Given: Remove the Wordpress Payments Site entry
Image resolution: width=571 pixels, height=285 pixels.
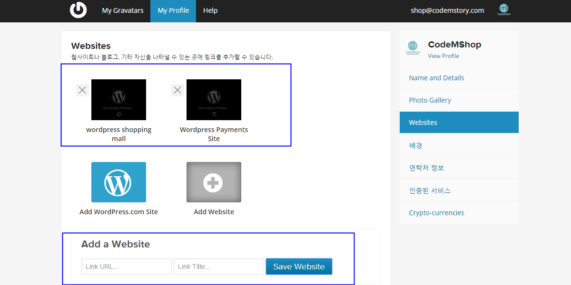Looking at the screenshot, I should point(177,90).
